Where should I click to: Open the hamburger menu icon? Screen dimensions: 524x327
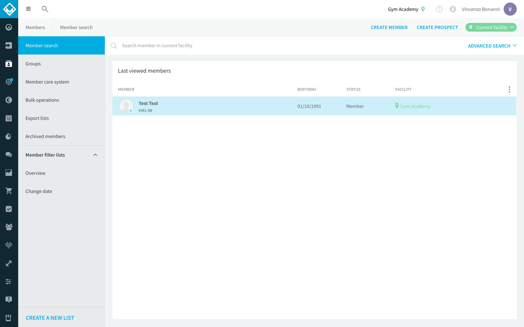(x=28, y=9)
